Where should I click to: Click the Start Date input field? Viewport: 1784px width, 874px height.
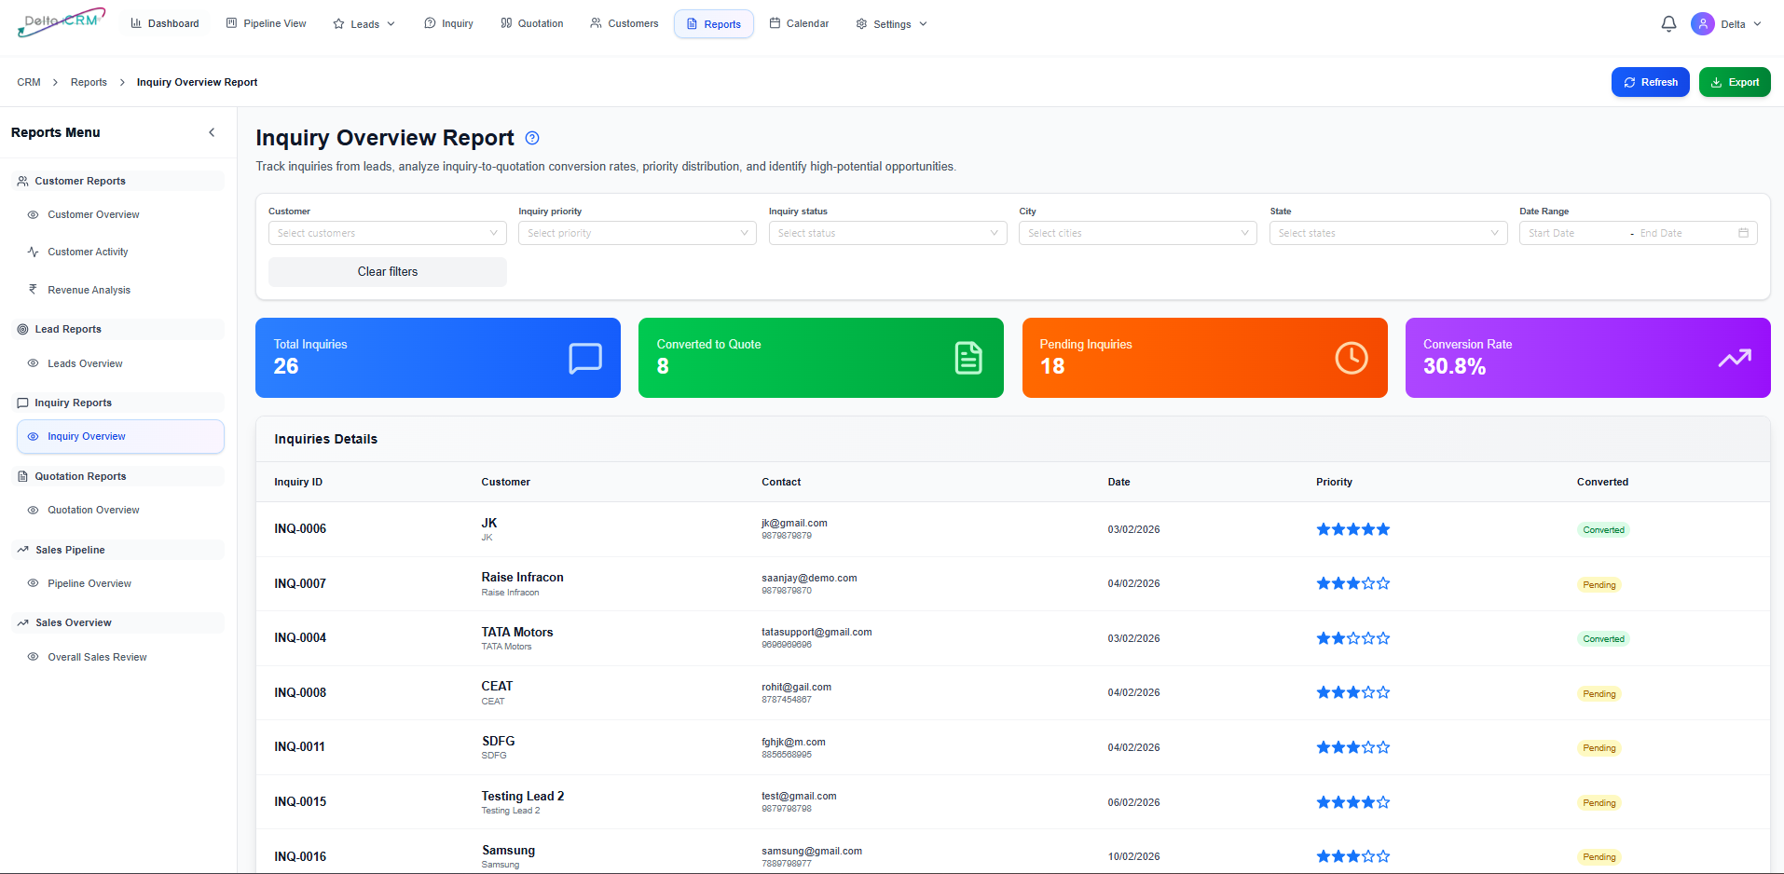coord(1575,233)
